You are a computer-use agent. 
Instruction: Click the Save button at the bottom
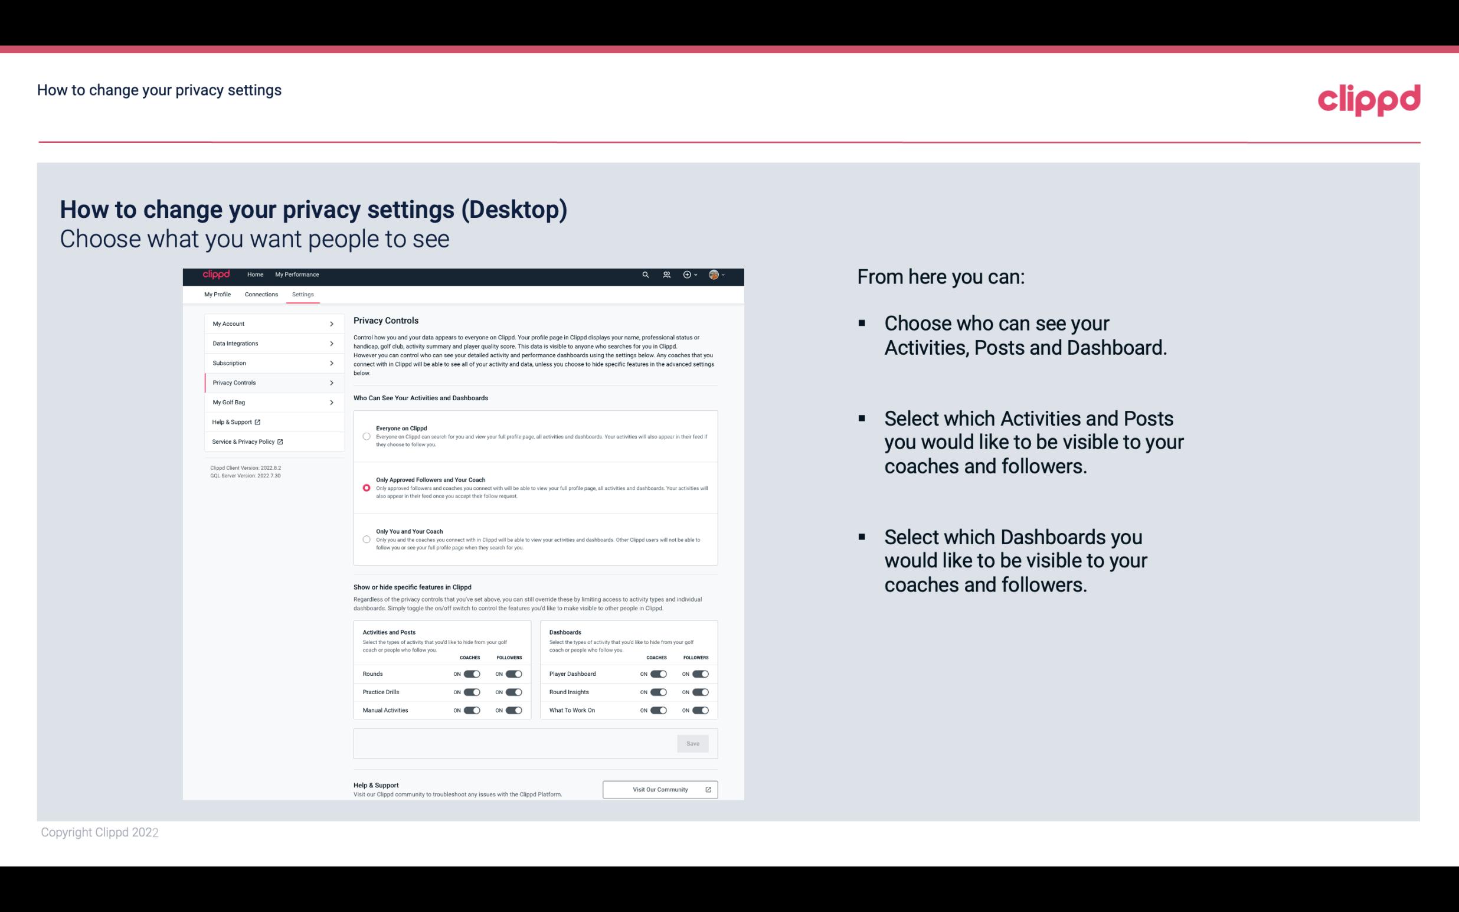[692, 744]
